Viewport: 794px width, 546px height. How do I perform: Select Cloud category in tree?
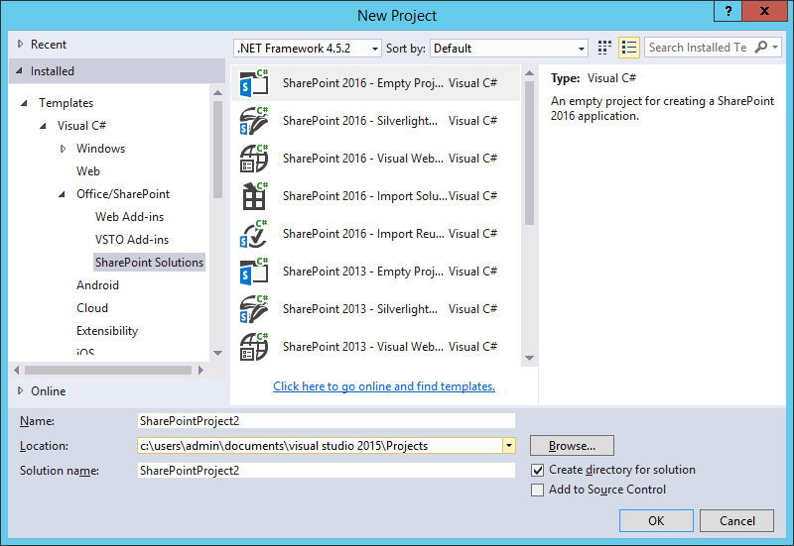click(x=92, y=308)
